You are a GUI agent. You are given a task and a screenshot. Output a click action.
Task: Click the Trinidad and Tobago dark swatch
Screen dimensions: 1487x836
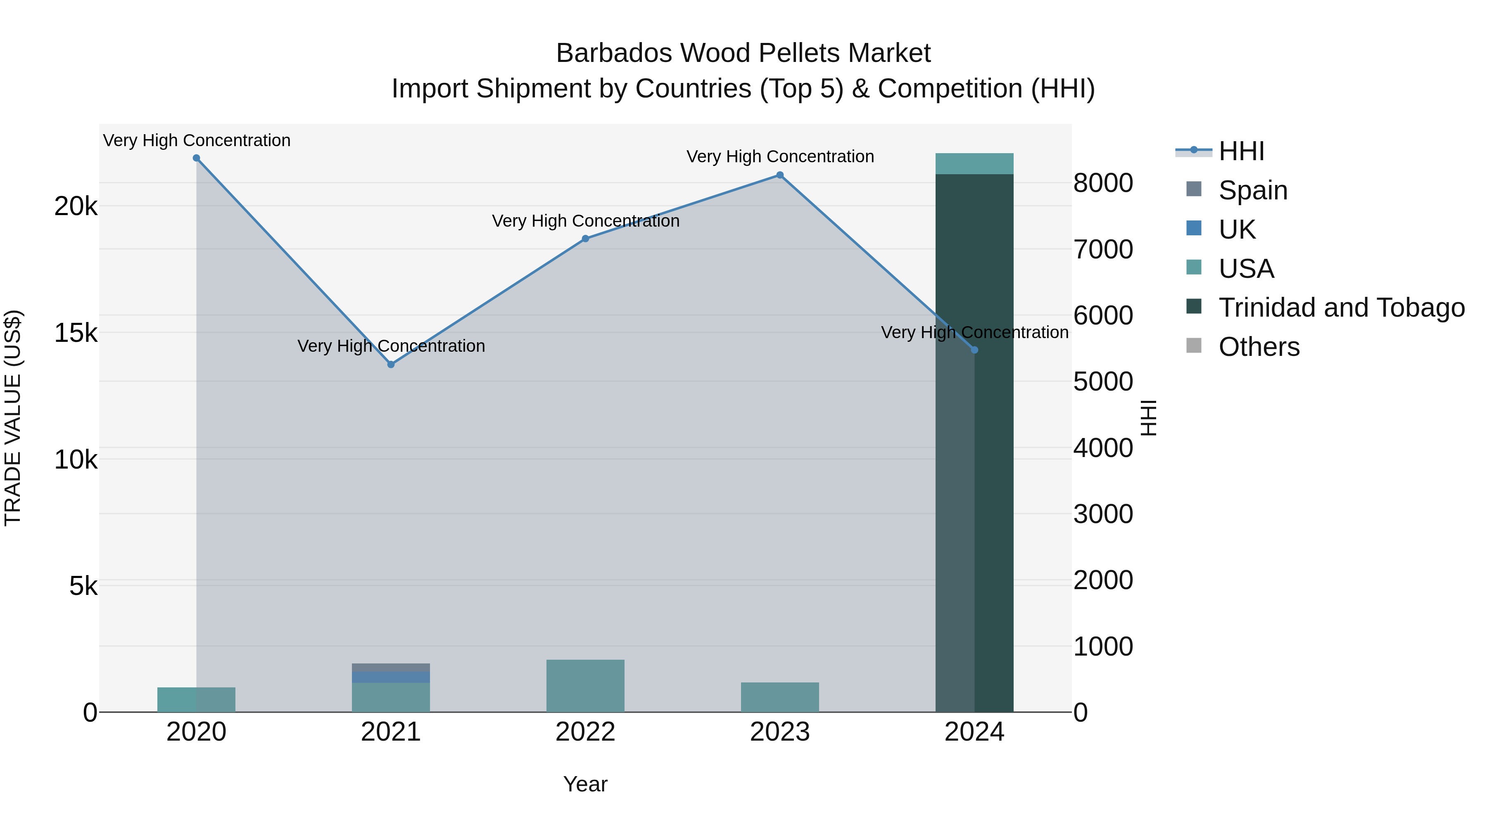tap(1194, 306)
